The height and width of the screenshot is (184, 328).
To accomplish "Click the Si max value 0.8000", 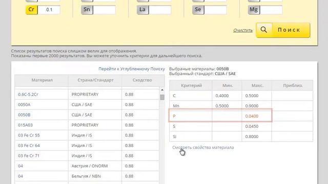I will click(x=252, y=136).
